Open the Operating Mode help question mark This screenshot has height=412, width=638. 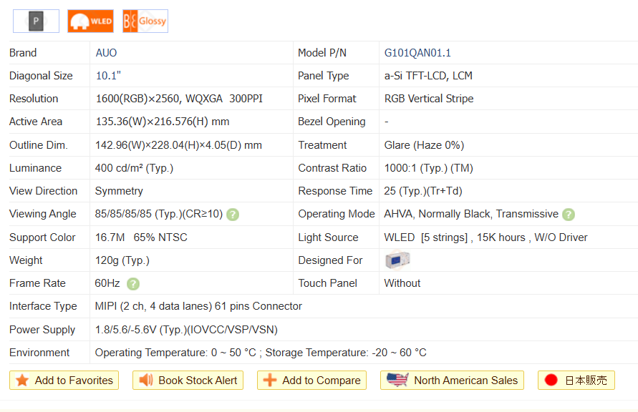[x=569, y=215]
